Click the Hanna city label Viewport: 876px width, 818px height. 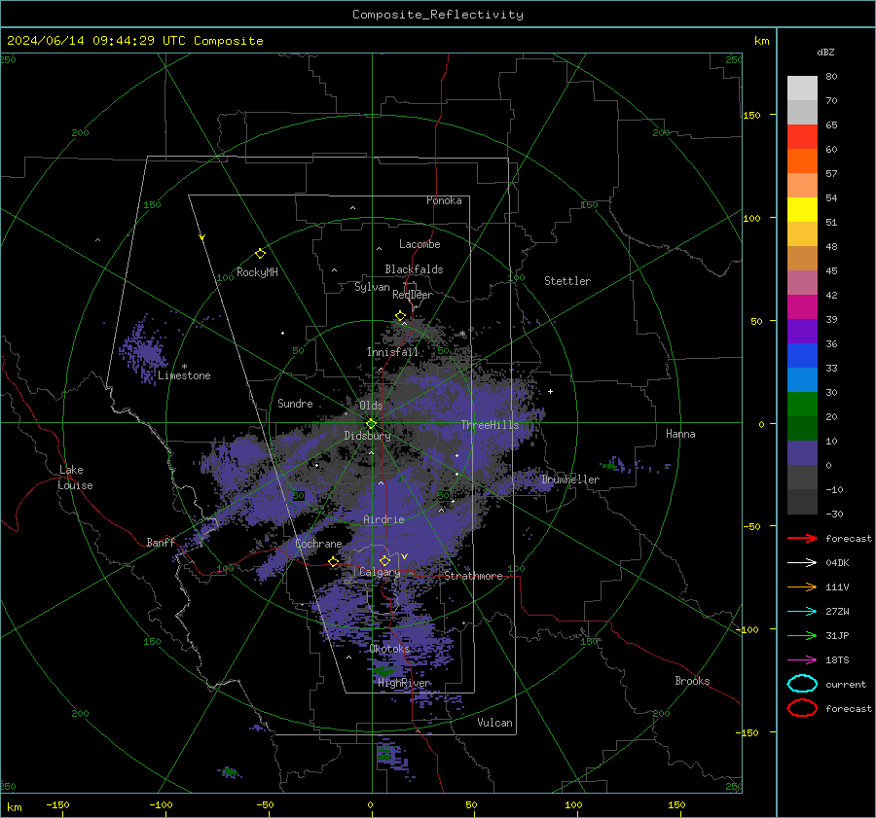click(680, 434)
